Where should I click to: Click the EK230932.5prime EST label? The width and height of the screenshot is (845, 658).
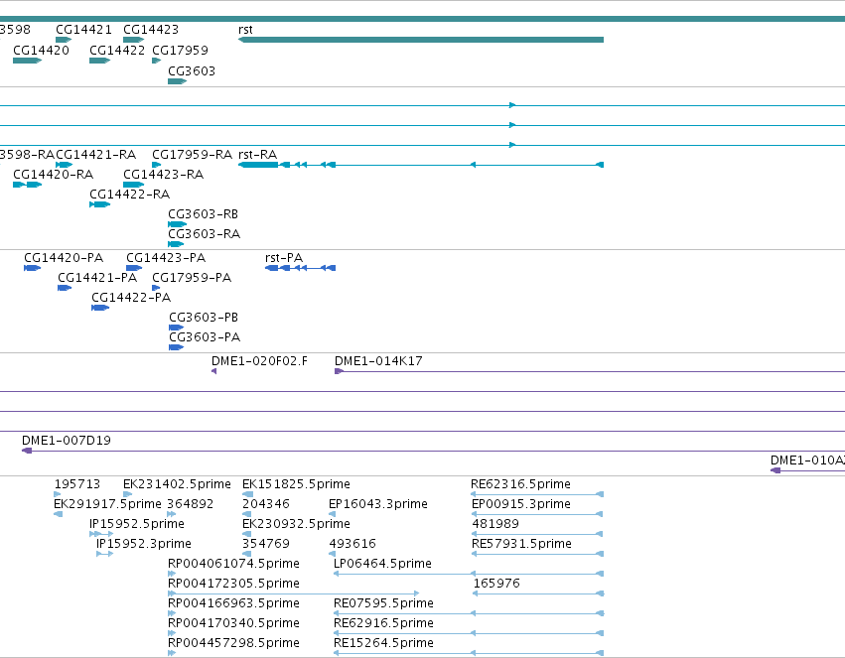click(x=296, y=524)
